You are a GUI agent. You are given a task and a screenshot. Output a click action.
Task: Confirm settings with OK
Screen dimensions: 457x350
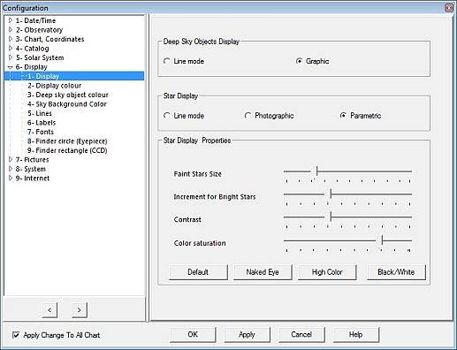click(193, 335)
